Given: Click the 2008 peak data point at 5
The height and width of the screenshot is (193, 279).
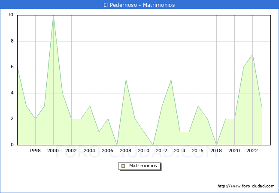Looking at the screenshot, I should click(126, 80).
